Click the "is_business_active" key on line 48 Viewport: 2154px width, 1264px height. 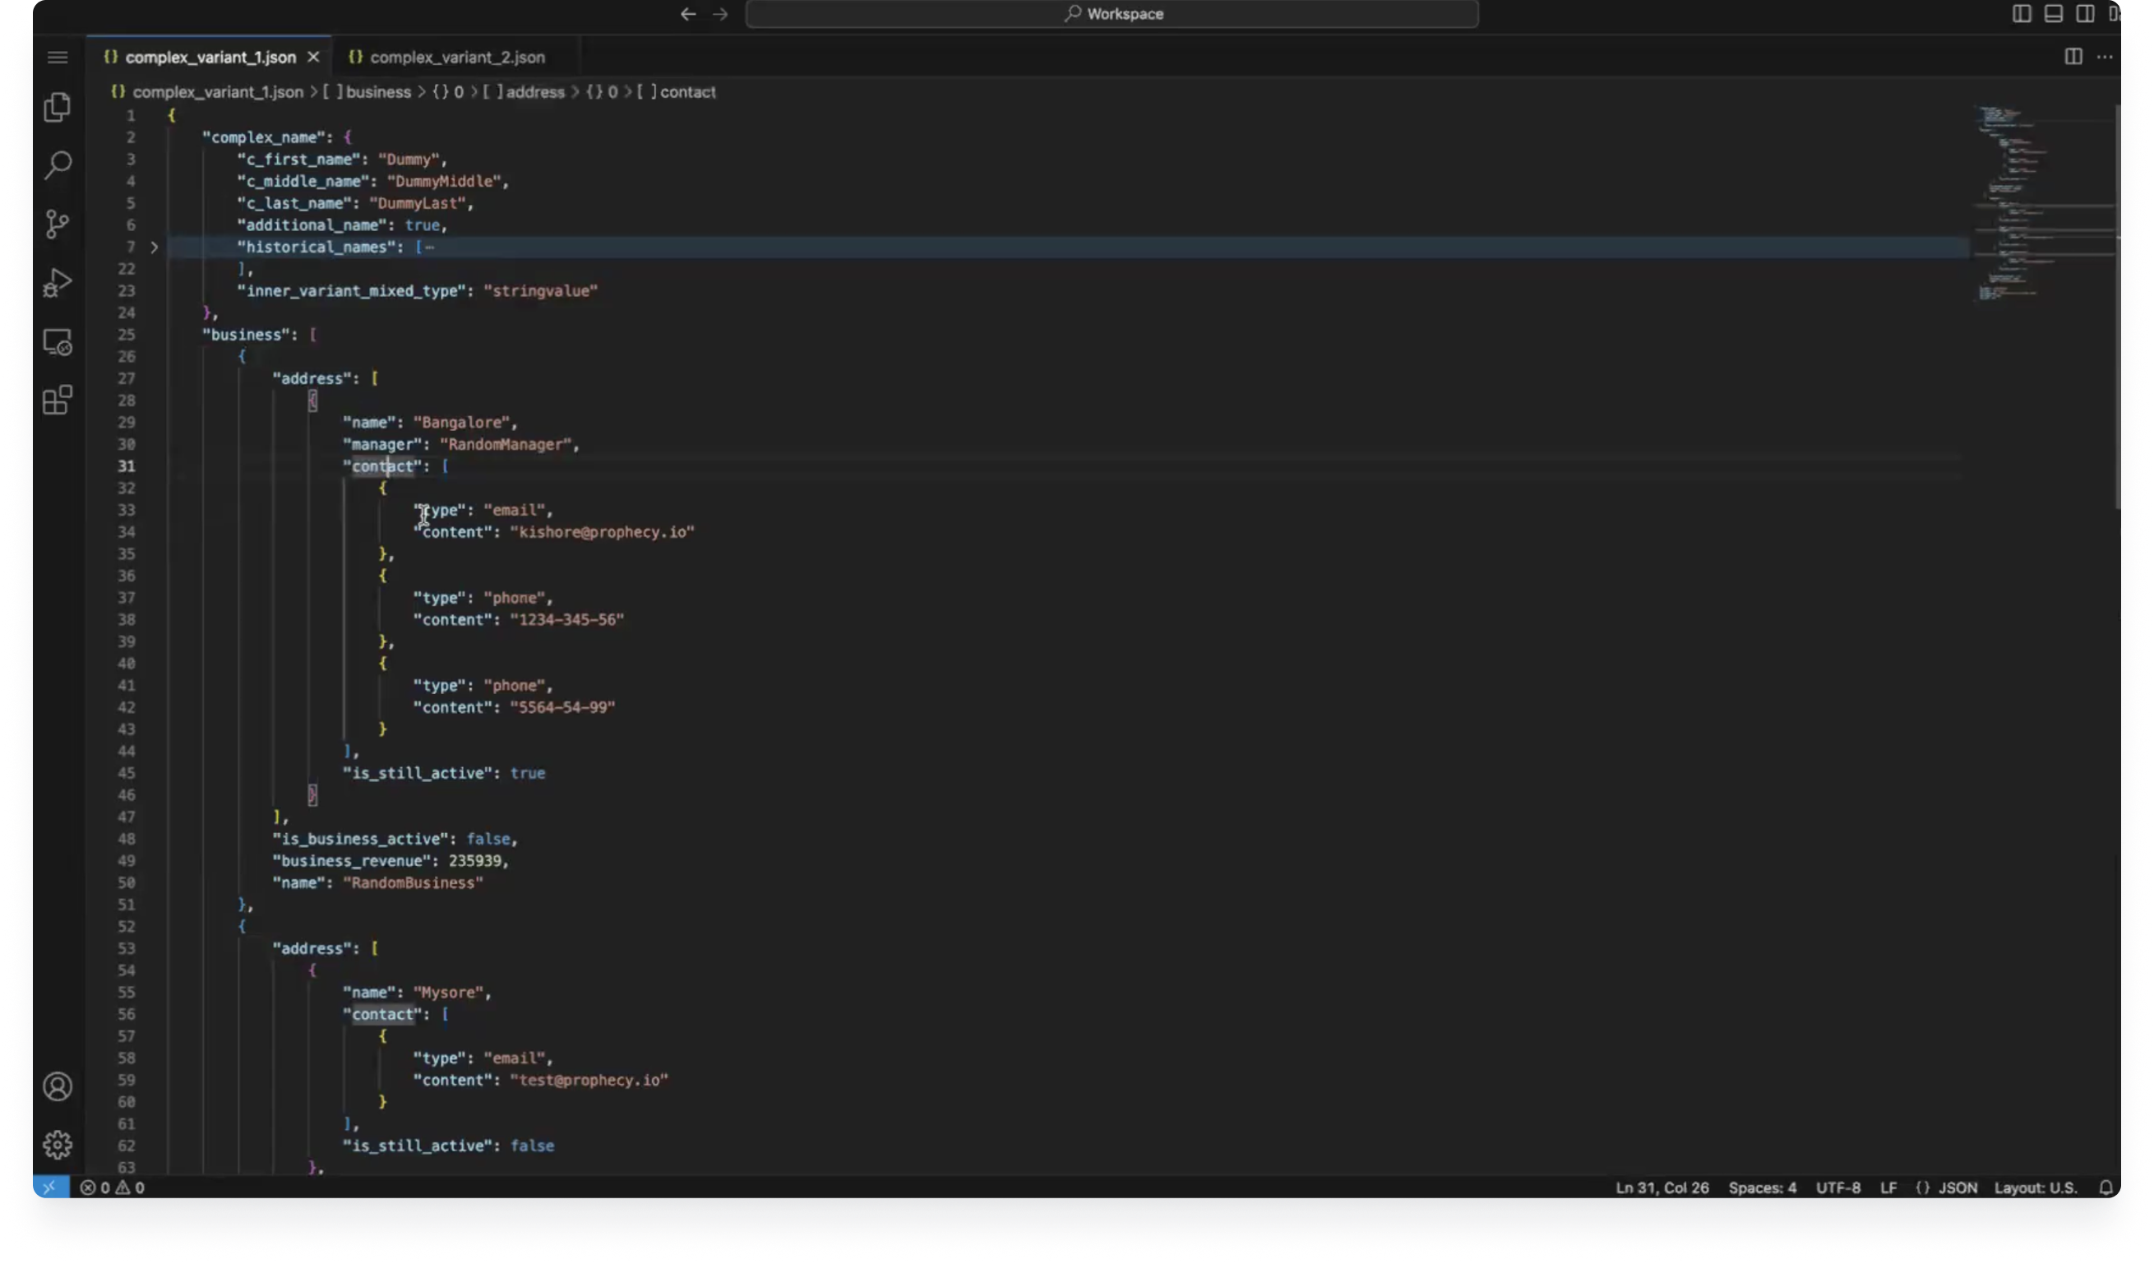click(361, 839)
